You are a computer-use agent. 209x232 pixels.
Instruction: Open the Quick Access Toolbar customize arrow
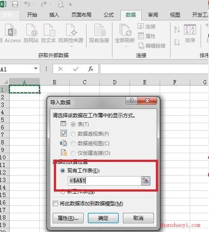[x=70, y=5]
